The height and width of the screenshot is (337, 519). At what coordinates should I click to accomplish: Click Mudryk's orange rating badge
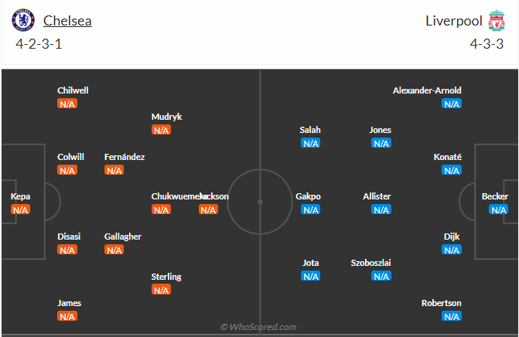(161, 130)
